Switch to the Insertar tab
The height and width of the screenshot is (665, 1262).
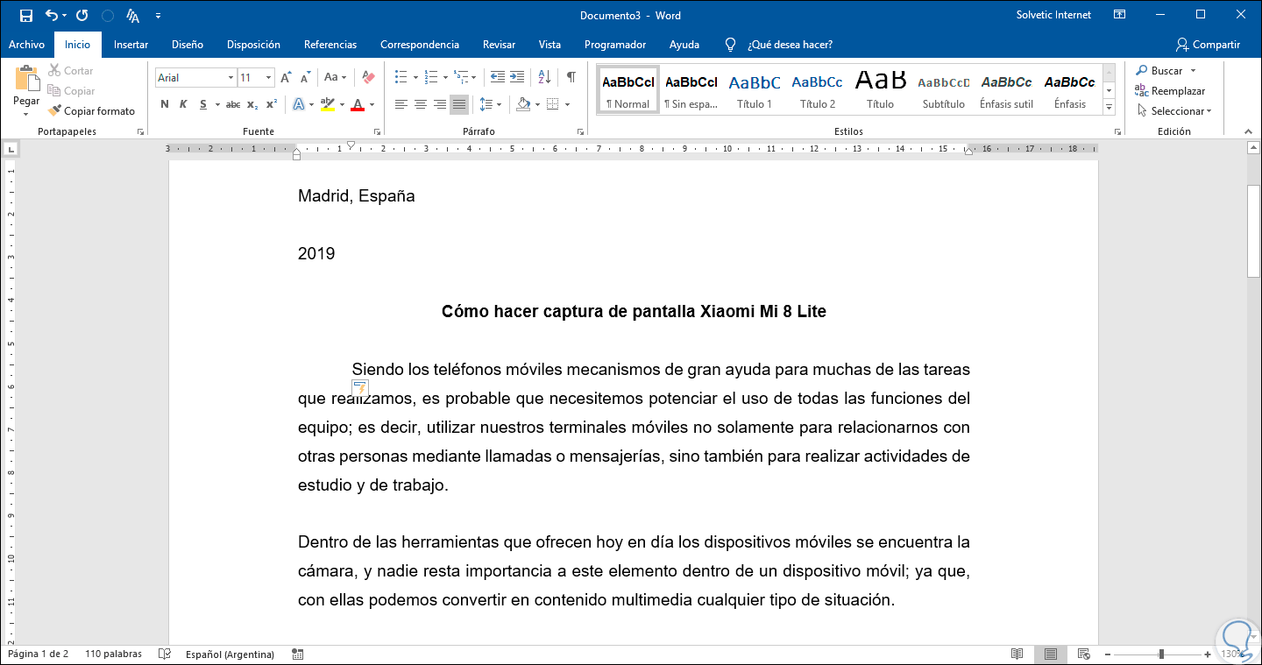[131, 45]
